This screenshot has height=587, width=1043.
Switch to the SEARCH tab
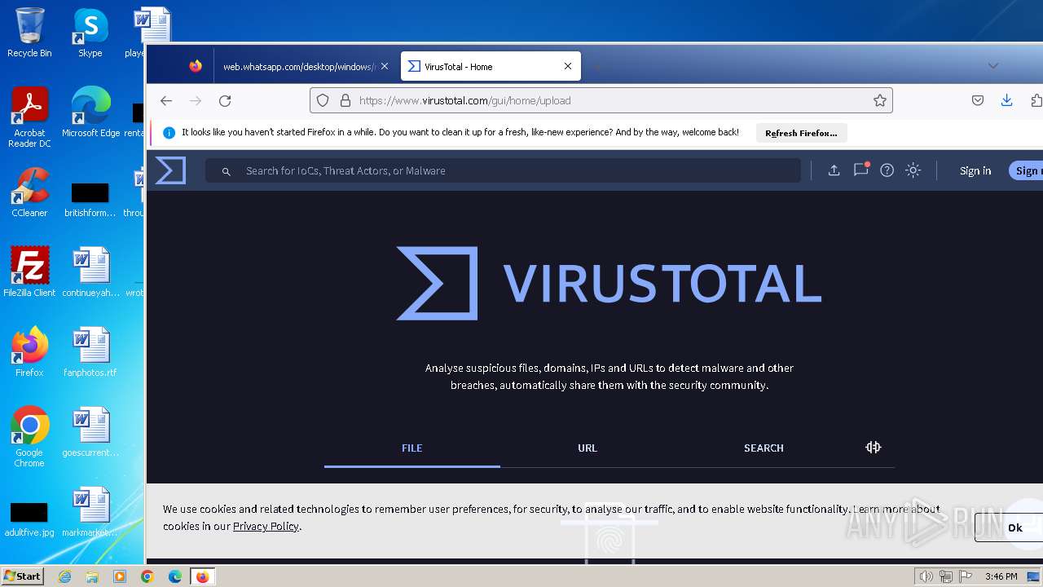click(764, 448)
